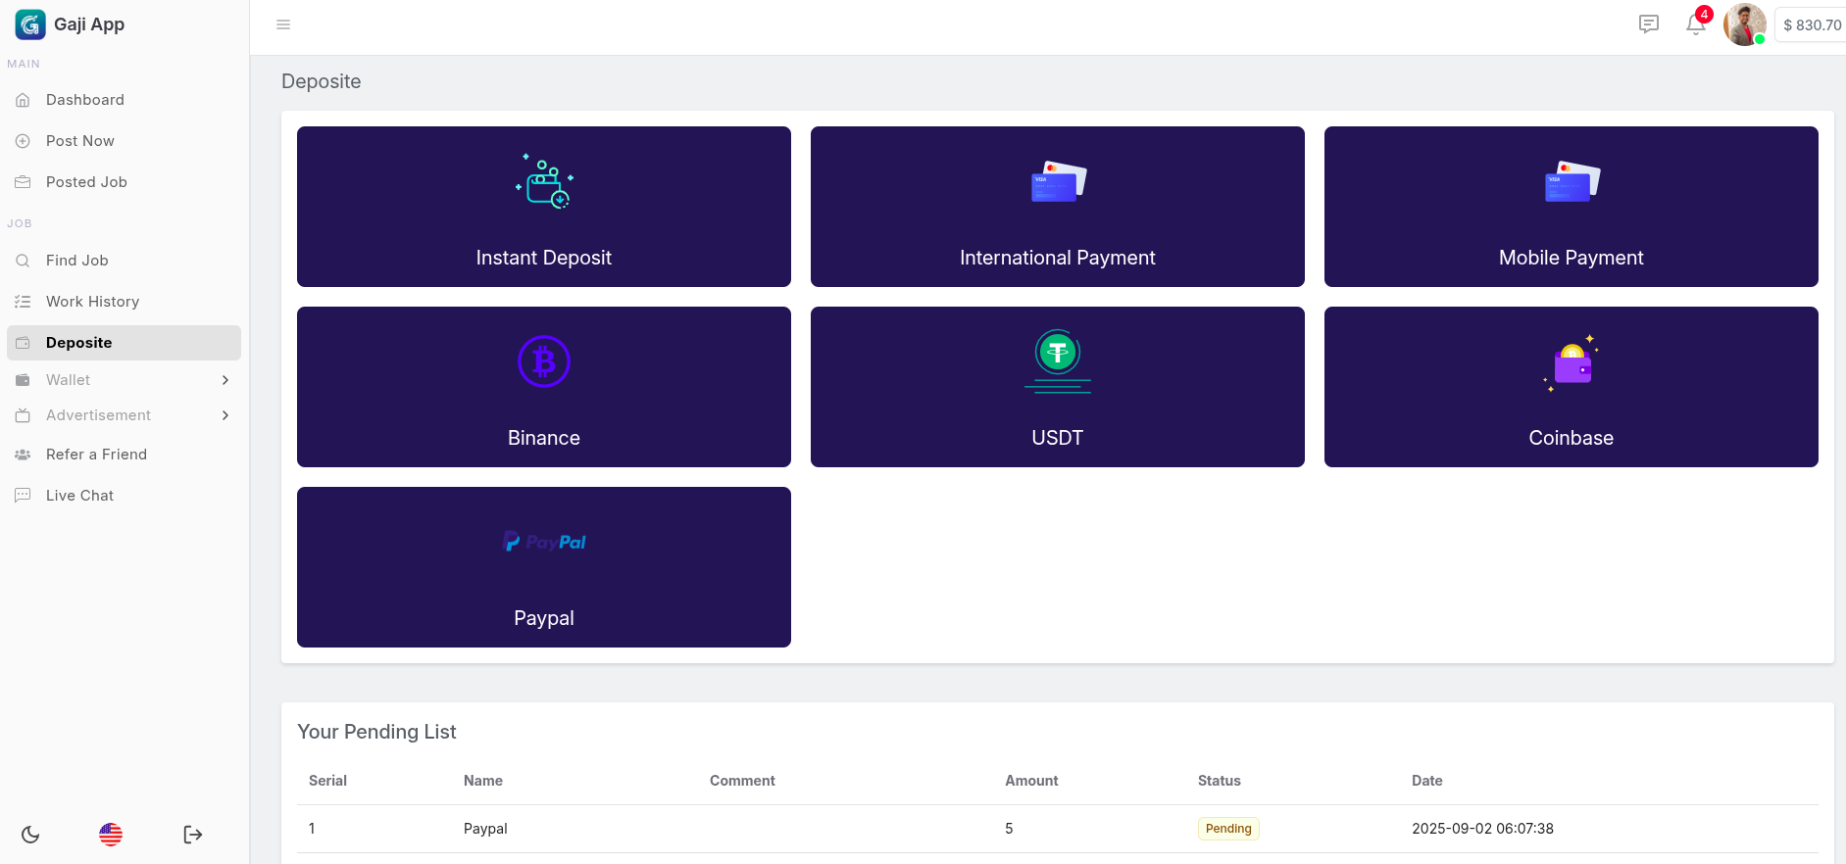Expand the Advertisement submenu chevron

click(x=225, y=415)
